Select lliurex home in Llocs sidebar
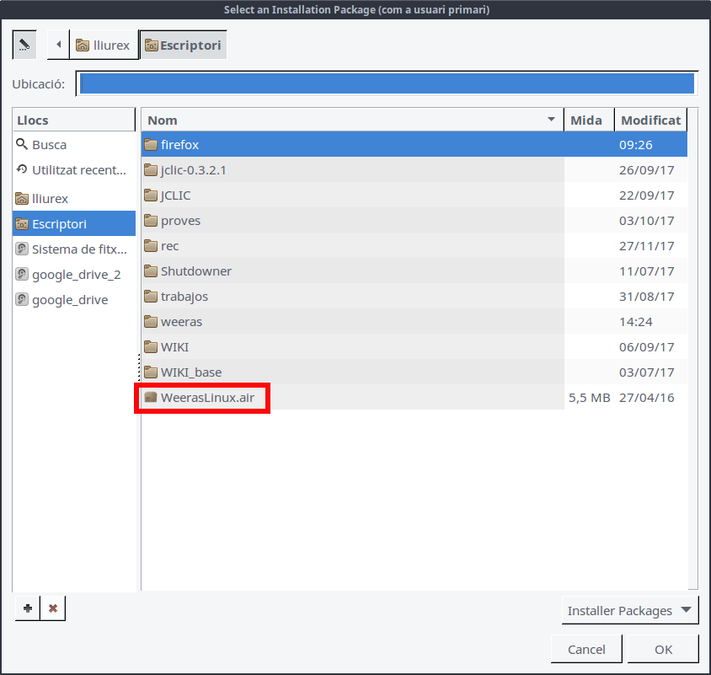The height and width of the screenshot is (675, 711). 50,199
